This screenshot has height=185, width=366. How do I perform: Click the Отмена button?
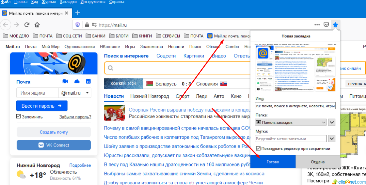[x=318, y=162]
